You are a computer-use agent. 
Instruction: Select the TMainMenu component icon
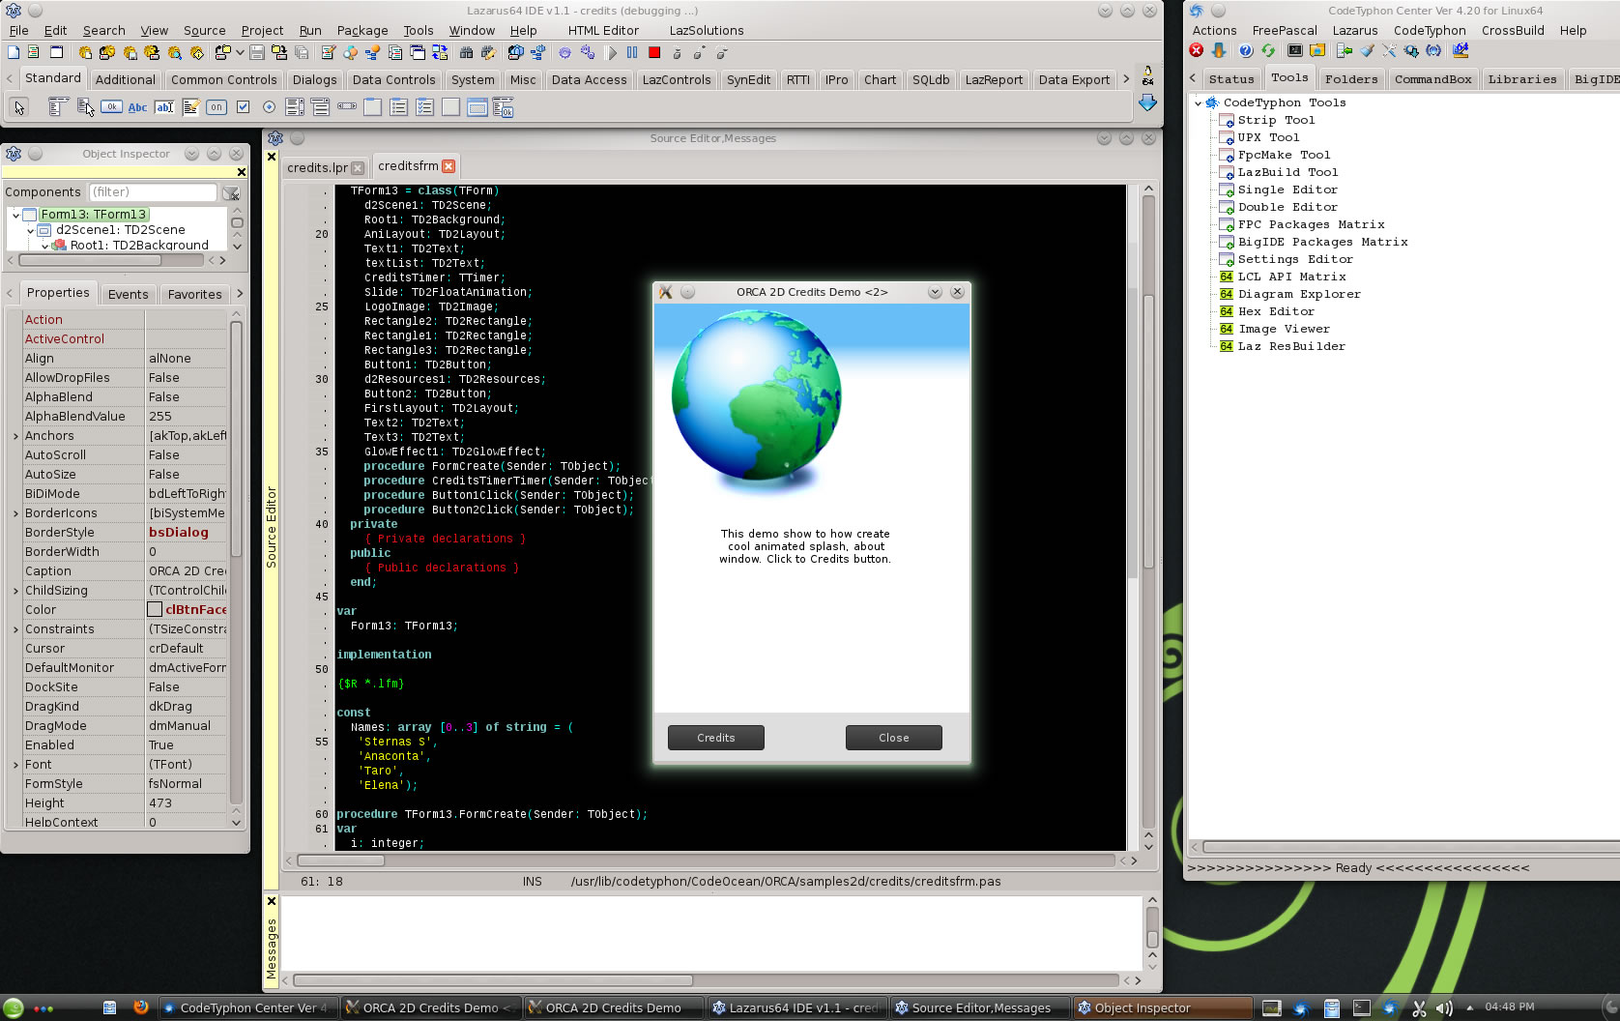pyautogui.click(x=58, y=107)
